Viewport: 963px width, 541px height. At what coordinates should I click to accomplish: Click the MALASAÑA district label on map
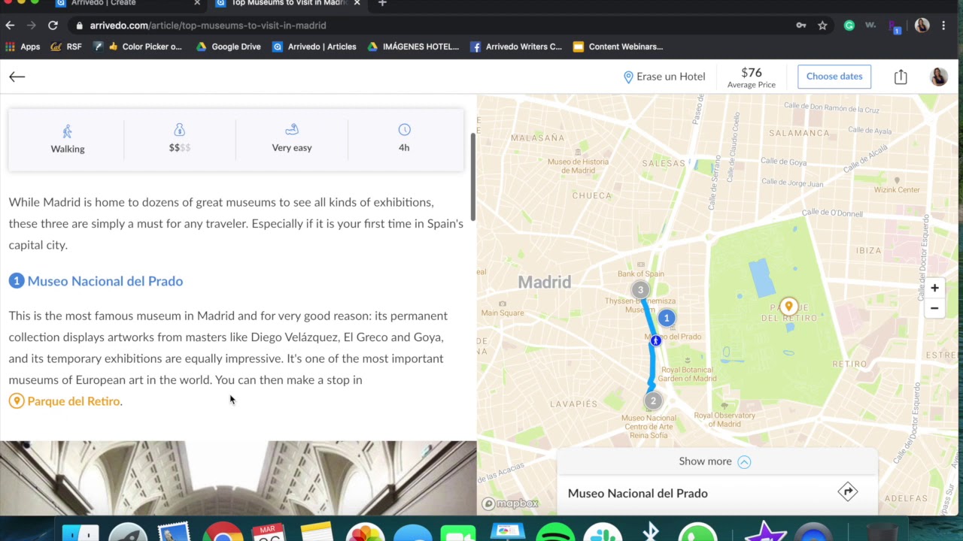pyautogui.click(x=537, y=138)
